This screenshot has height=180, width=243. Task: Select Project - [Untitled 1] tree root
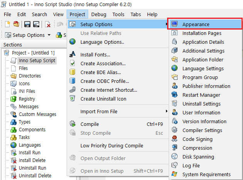click(x=33, y=53)
